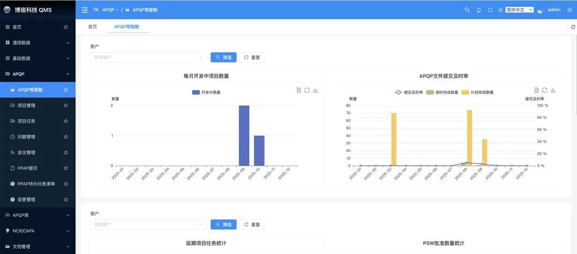Toggle favorite star for 问题管理

66,137
